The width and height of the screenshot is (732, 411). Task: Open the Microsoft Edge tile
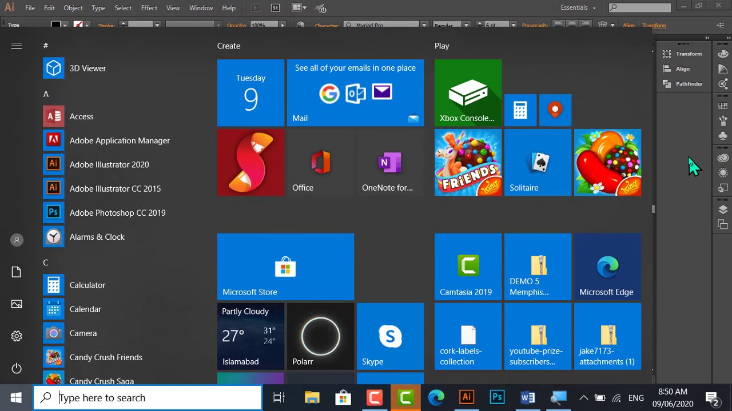point(607,267)
